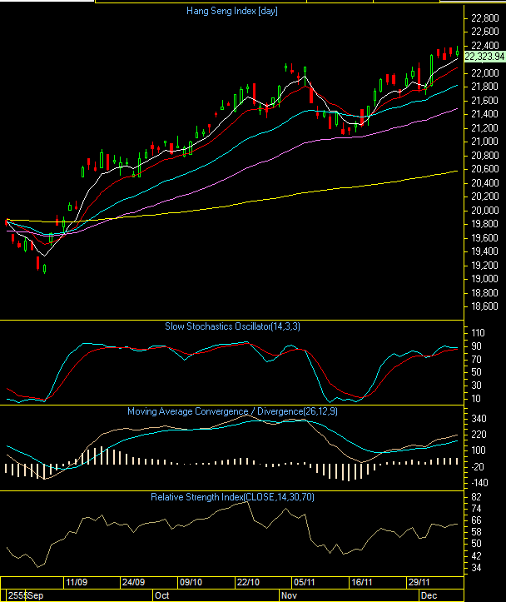Click the 42 RSI axis value
Screen dimensions: 506x602
click(x=476, y=556)
